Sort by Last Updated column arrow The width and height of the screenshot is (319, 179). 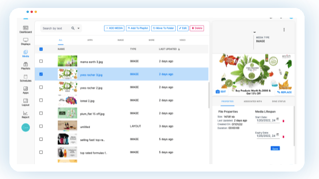(x=179, y=49)
